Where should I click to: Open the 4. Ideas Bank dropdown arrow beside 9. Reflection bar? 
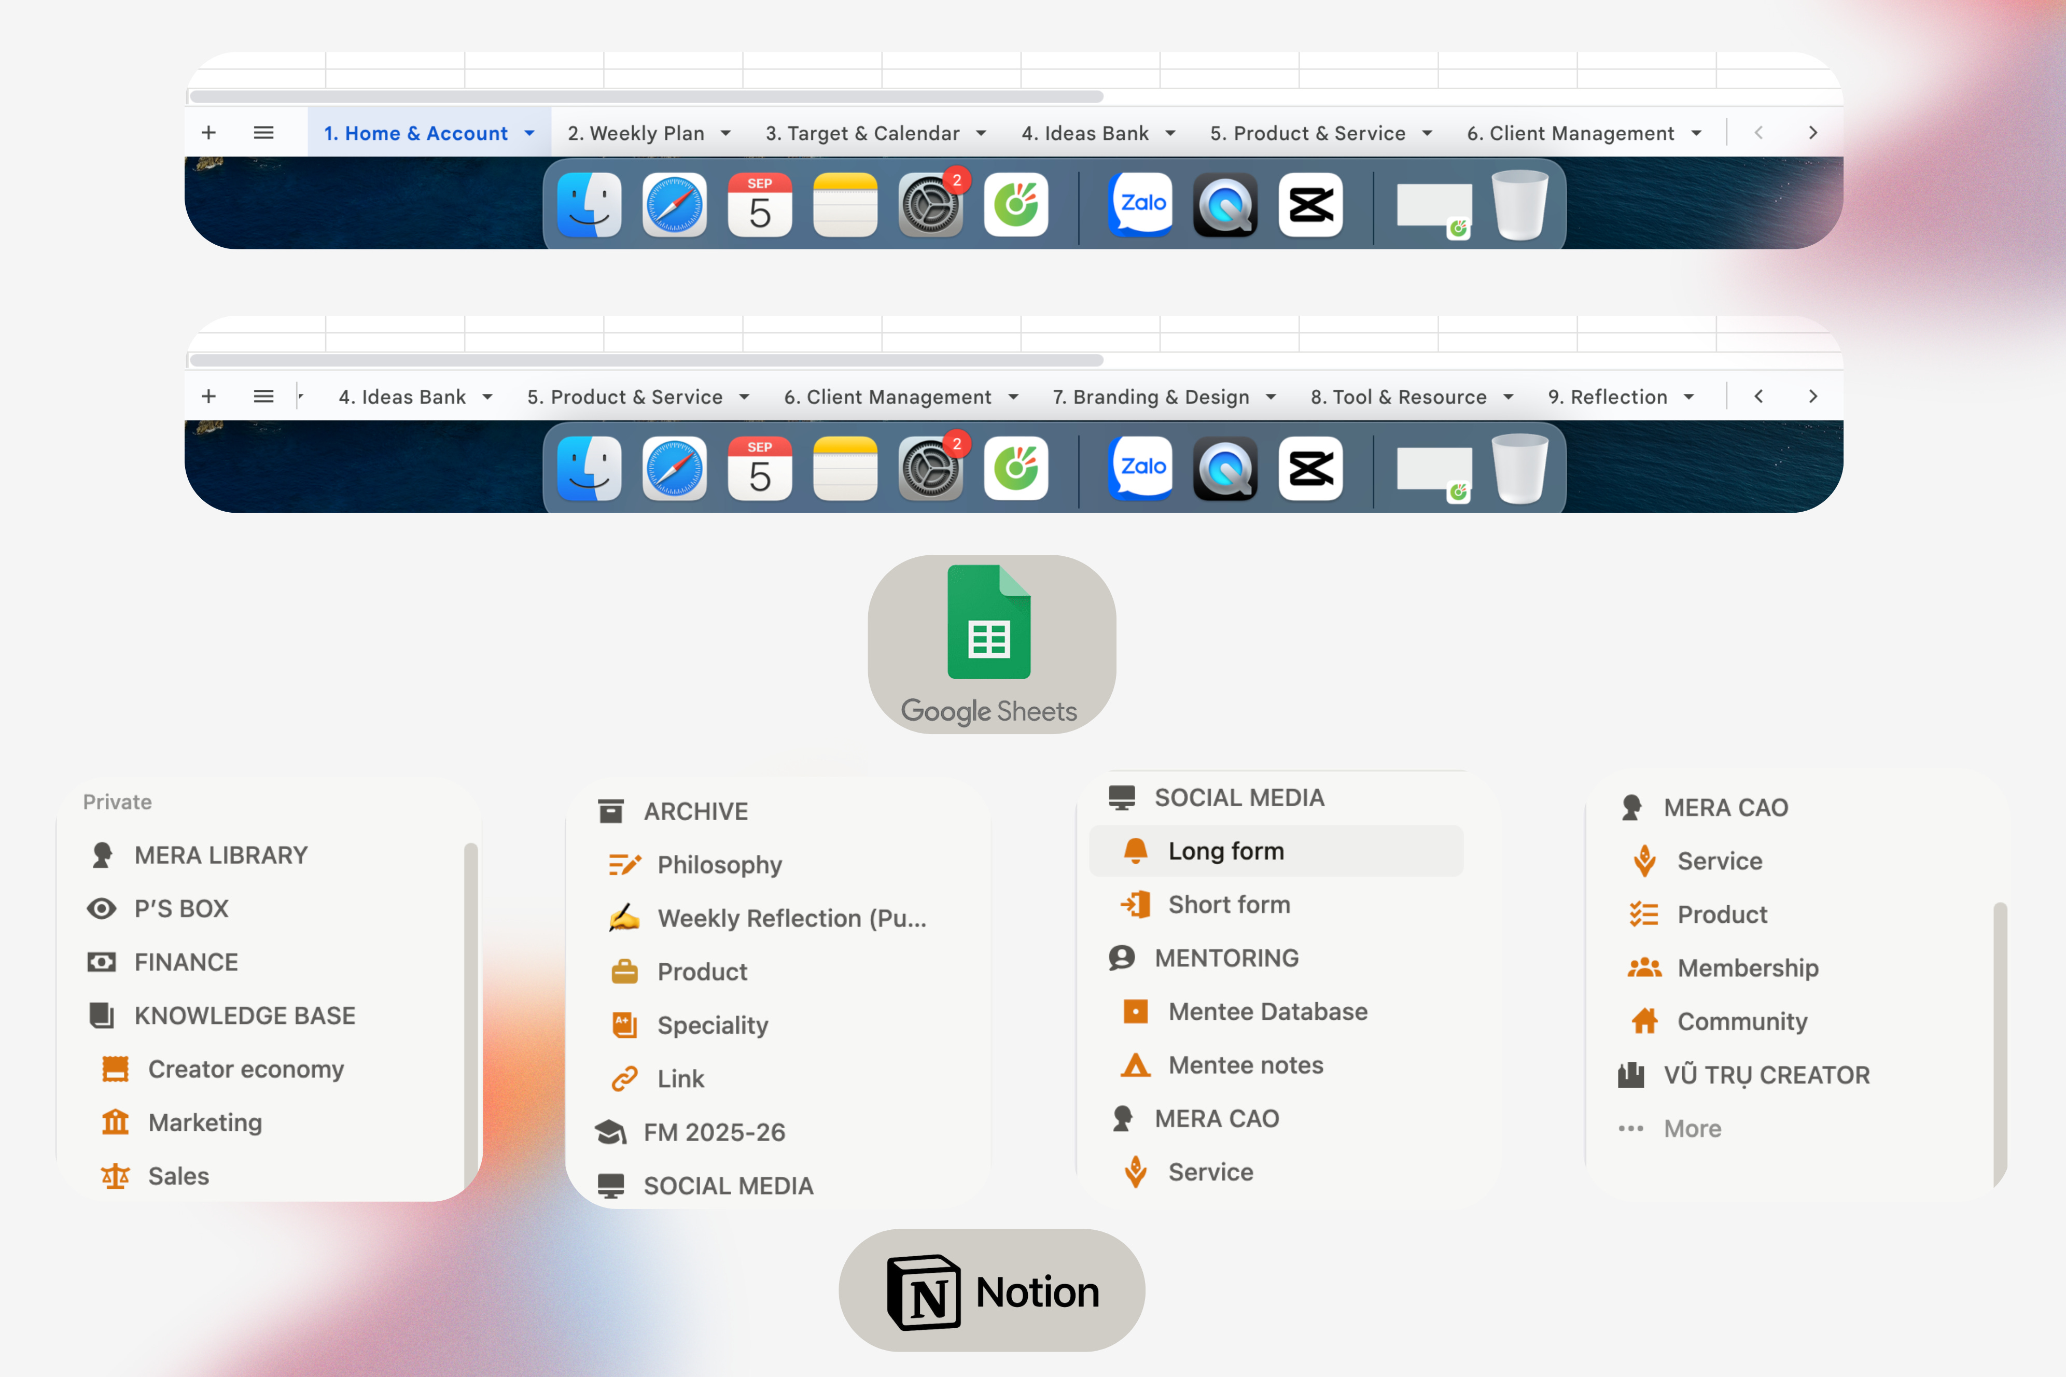[487, 397]
